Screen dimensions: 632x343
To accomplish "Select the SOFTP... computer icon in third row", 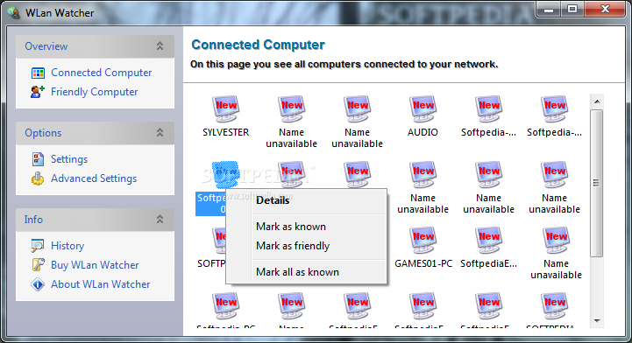I will click(219, 241).
